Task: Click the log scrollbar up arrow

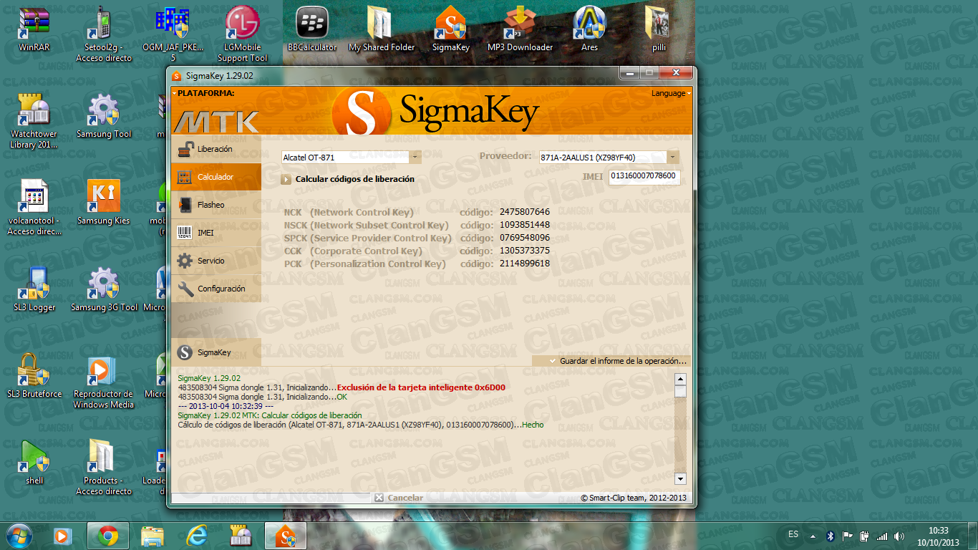Action: [681, 380]
